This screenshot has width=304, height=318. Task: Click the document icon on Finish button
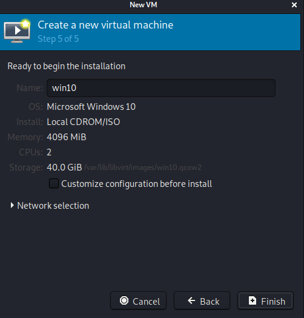click(x=252, y=300)
